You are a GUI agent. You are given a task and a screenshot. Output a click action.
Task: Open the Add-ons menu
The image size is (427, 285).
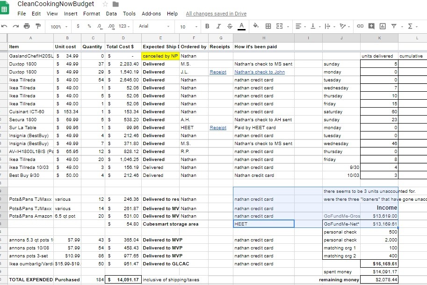(x=151, y=14)
